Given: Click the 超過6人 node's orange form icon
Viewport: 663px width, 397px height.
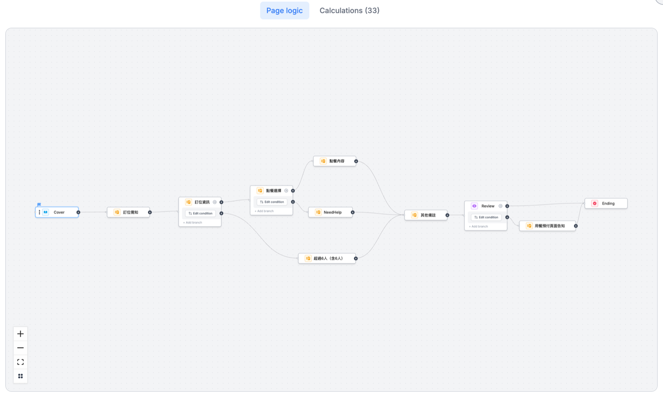Looking at the screenshot, I should 308,258.
